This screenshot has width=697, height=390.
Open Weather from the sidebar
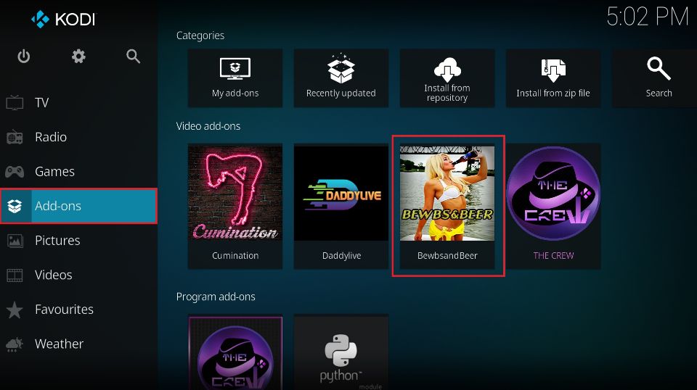click(78, 344)
